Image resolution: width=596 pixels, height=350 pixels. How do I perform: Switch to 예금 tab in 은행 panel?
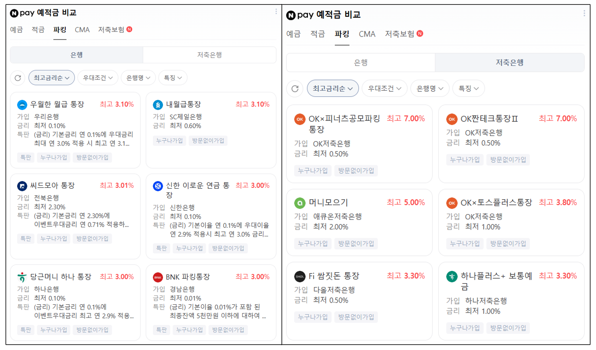point(16,30)
